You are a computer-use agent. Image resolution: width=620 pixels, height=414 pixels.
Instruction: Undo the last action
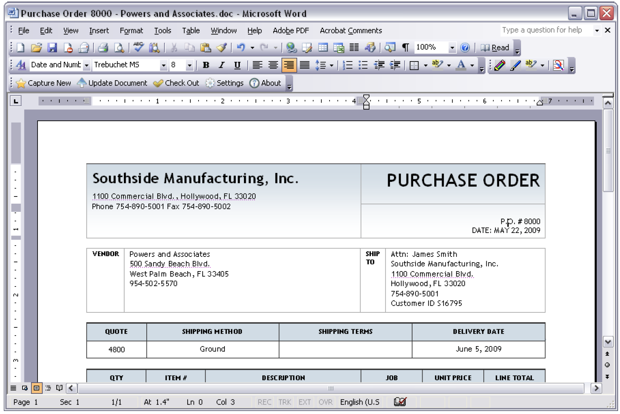tap(241, 48)
